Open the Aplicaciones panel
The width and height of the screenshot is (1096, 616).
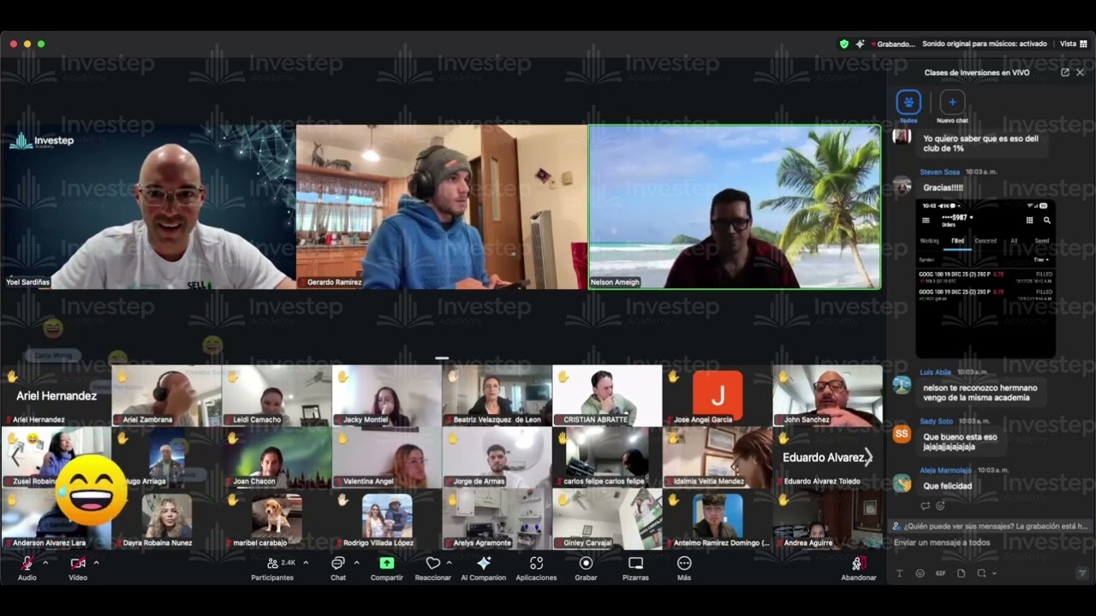536,567
